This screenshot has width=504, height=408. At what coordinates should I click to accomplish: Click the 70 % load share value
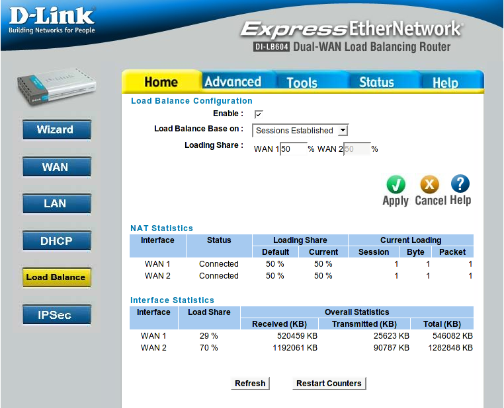click(208, 348)
